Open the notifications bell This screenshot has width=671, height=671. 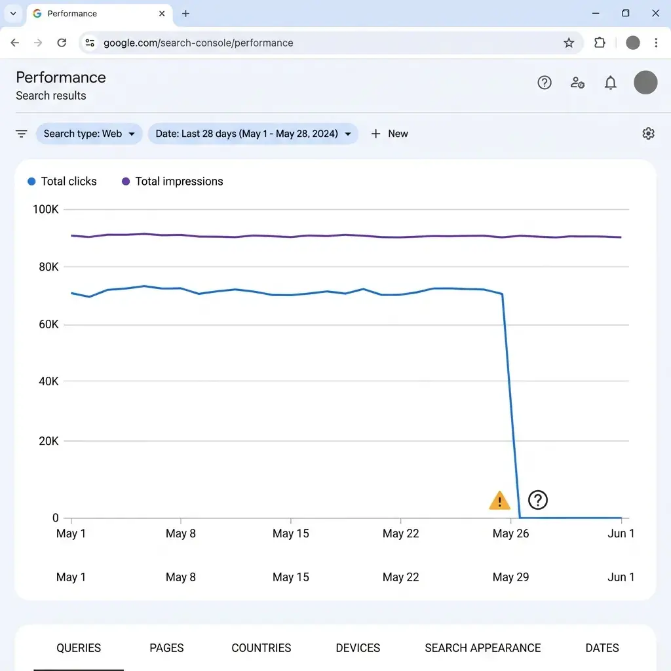click(611, 83)
